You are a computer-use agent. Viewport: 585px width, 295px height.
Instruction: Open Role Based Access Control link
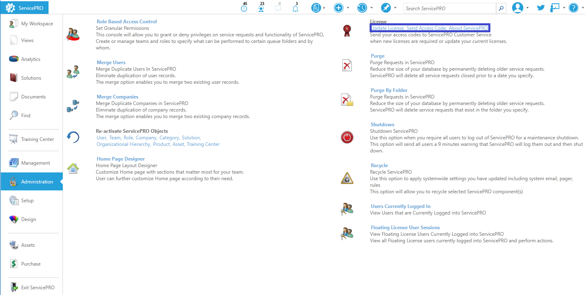tap(126, 22)
